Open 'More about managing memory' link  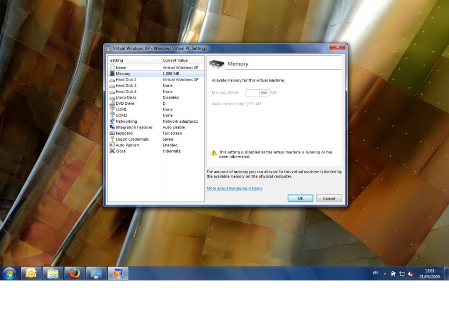point(234,188)
